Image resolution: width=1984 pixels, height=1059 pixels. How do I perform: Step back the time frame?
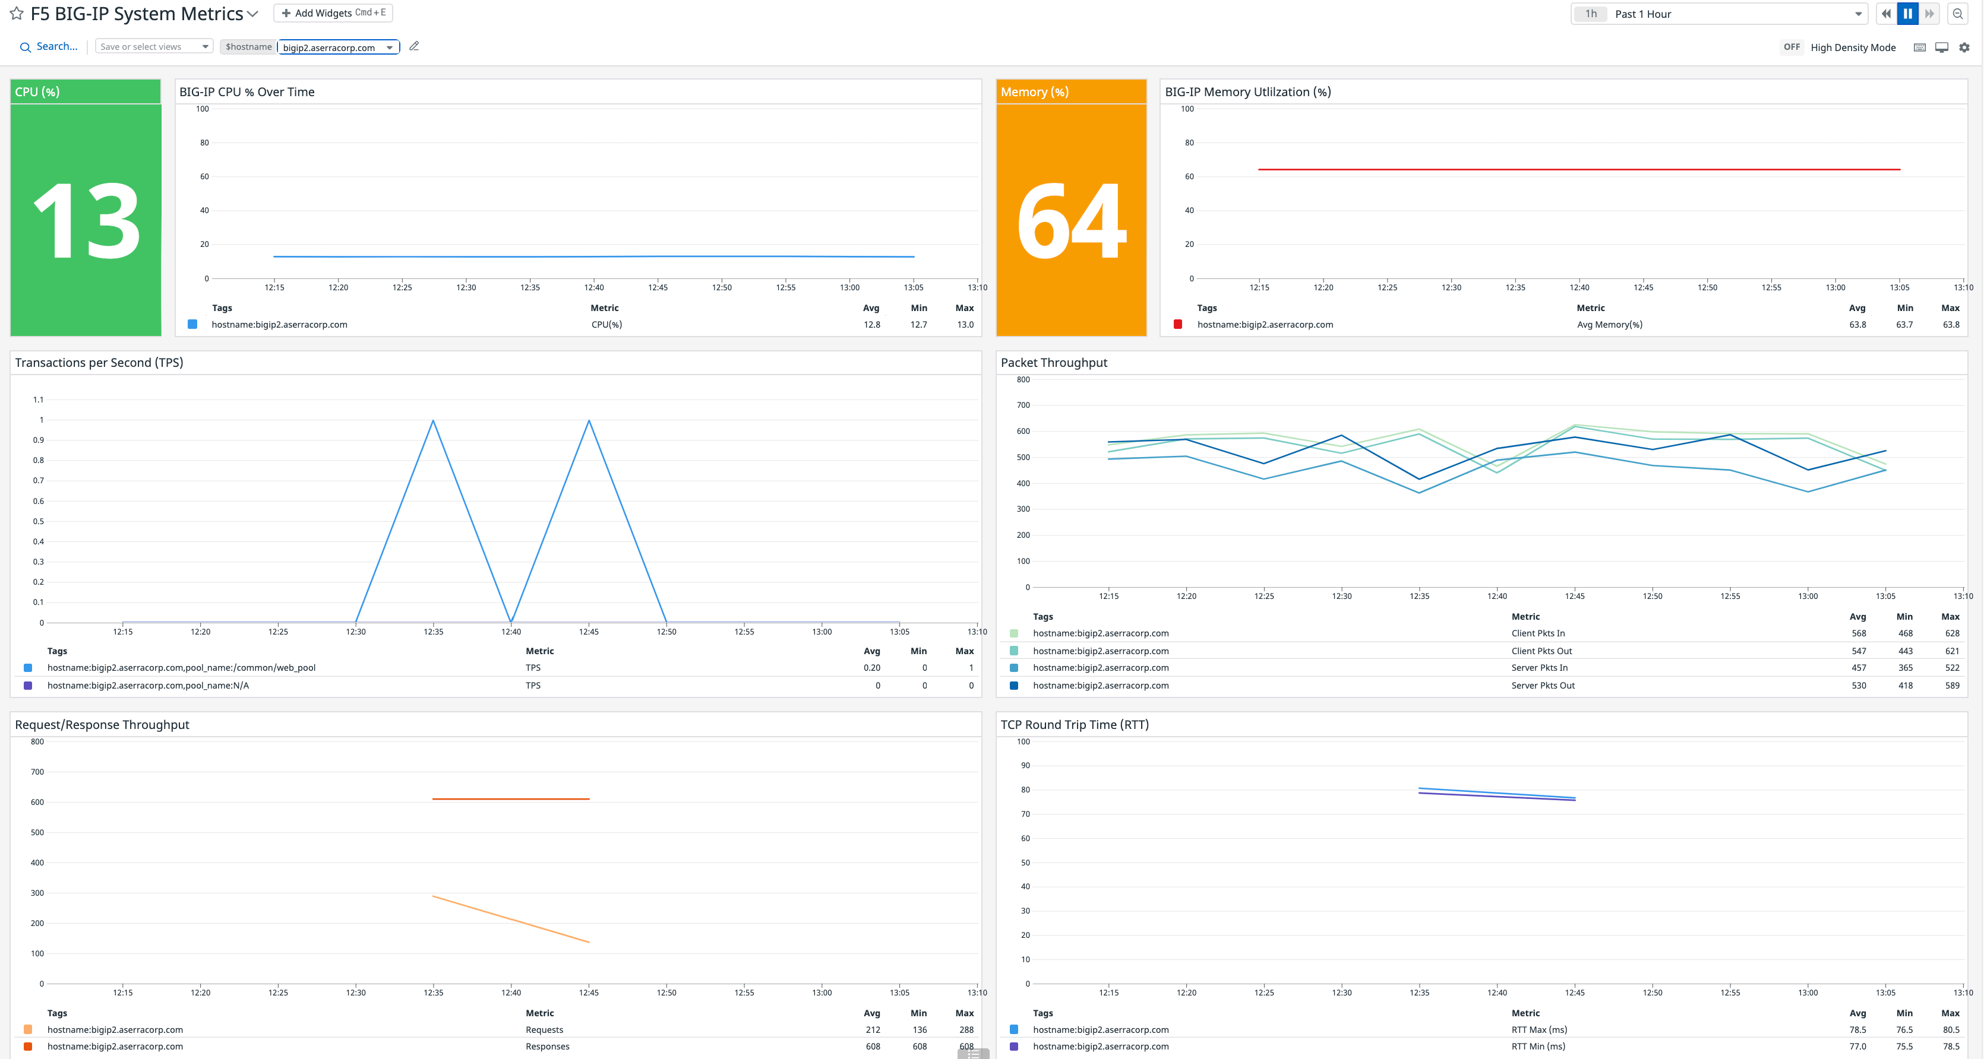pos(1885,14)
